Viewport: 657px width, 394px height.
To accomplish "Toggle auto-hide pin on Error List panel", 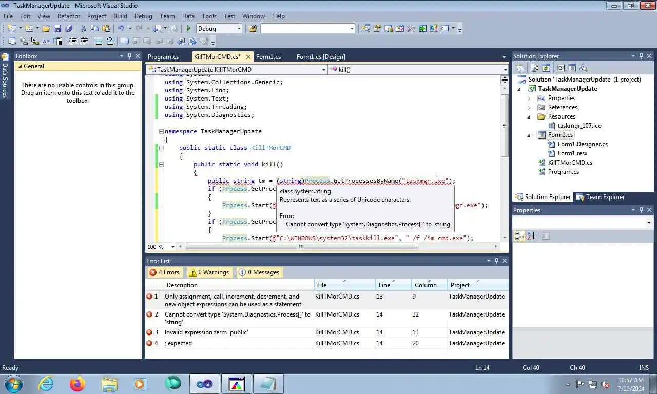I will click(x=496, y=261).
